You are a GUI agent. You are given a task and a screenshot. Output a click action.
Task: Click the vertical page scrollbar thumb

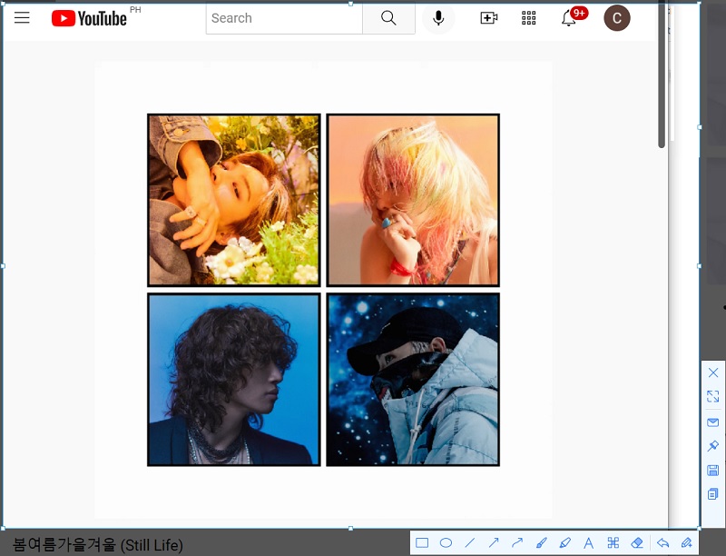pos(662,75)
